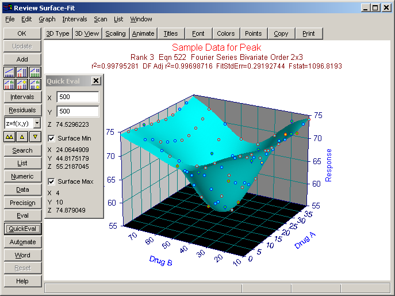The image size is (395, 296).
Task: Close the Quick Eval panel
Action: pos(96,81)
